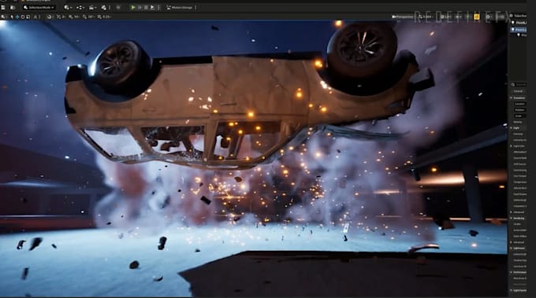Select the Take Recorder outliner entry
This screenshot has height=298, width=536.
pos(519,16)
